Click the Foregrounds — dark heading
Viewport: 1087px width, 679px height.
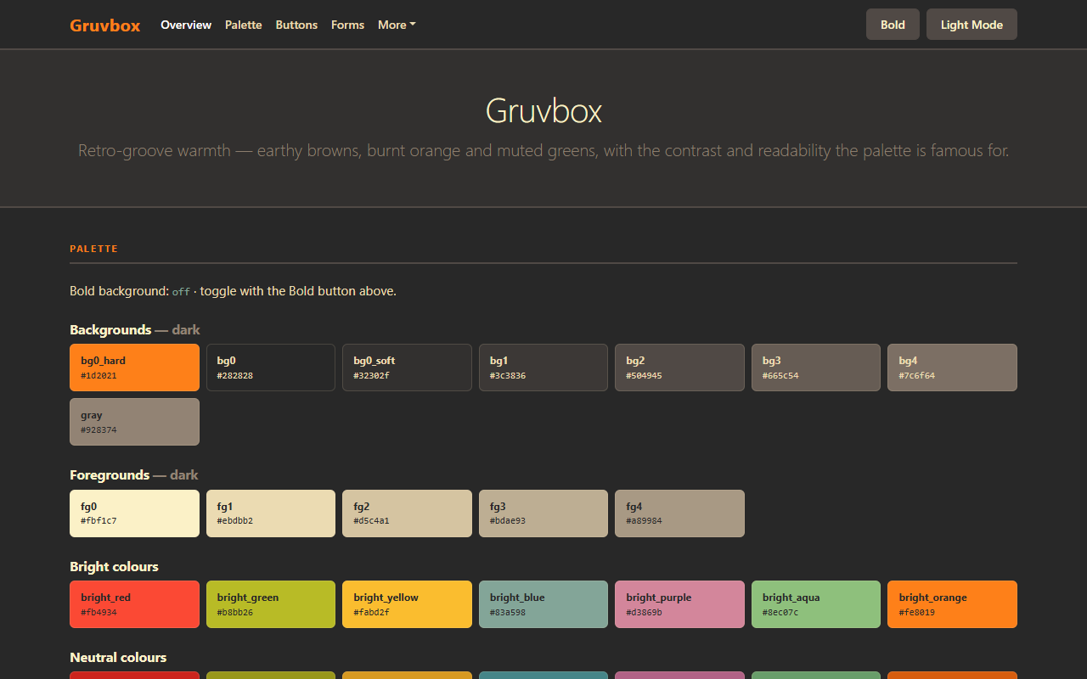click(x=134, y=474)
